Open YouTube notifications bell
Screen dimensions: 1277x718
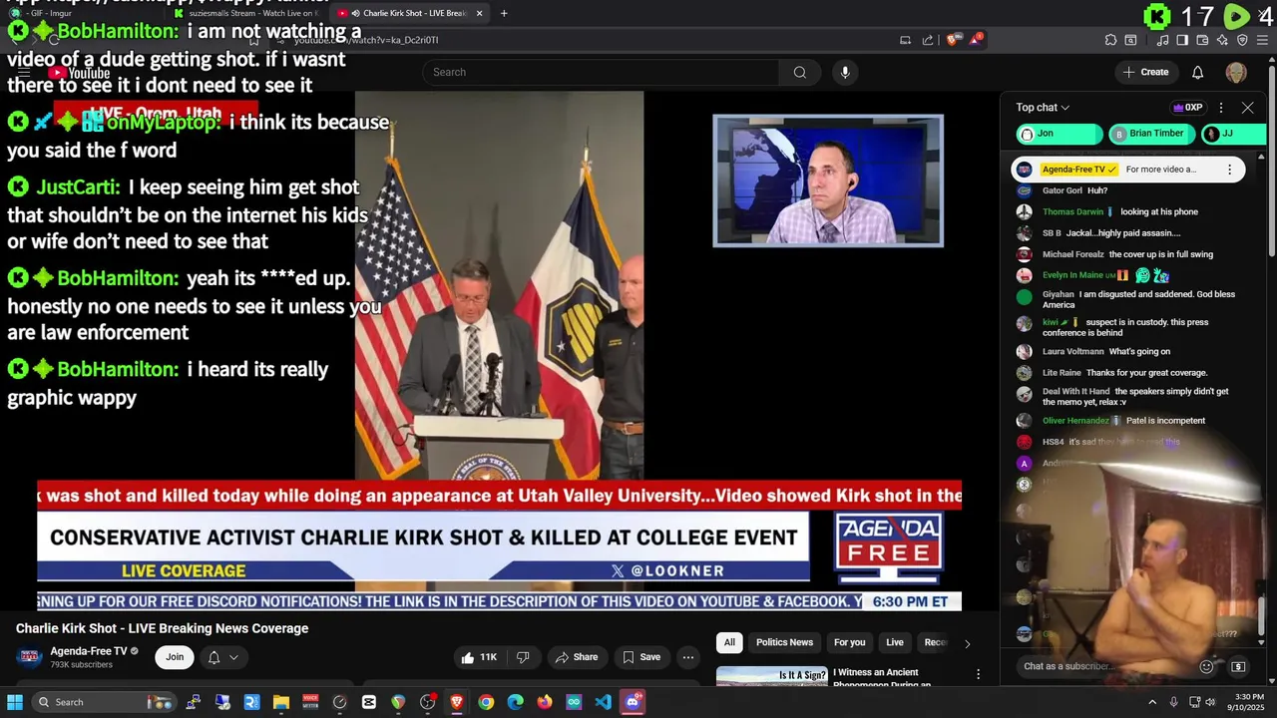(x=1198, y=72)
